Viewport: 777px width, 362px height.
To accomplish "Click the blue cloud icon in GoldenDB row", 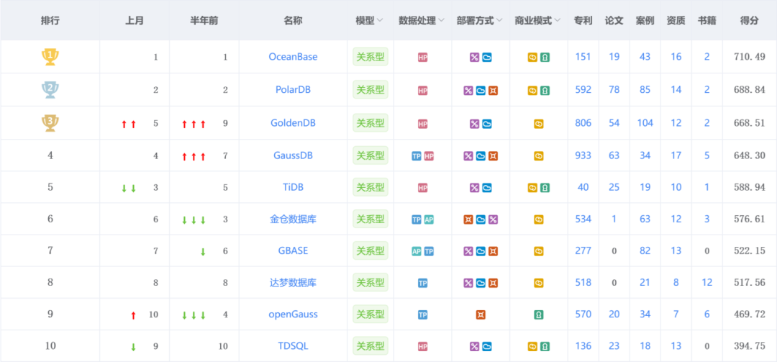I will click(x=486, y=124).
